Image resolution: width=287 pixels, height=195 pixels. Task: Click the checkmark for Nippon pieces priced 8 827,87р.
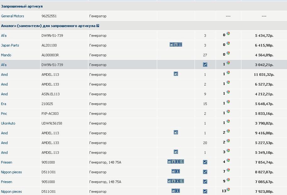coord(205,172)
